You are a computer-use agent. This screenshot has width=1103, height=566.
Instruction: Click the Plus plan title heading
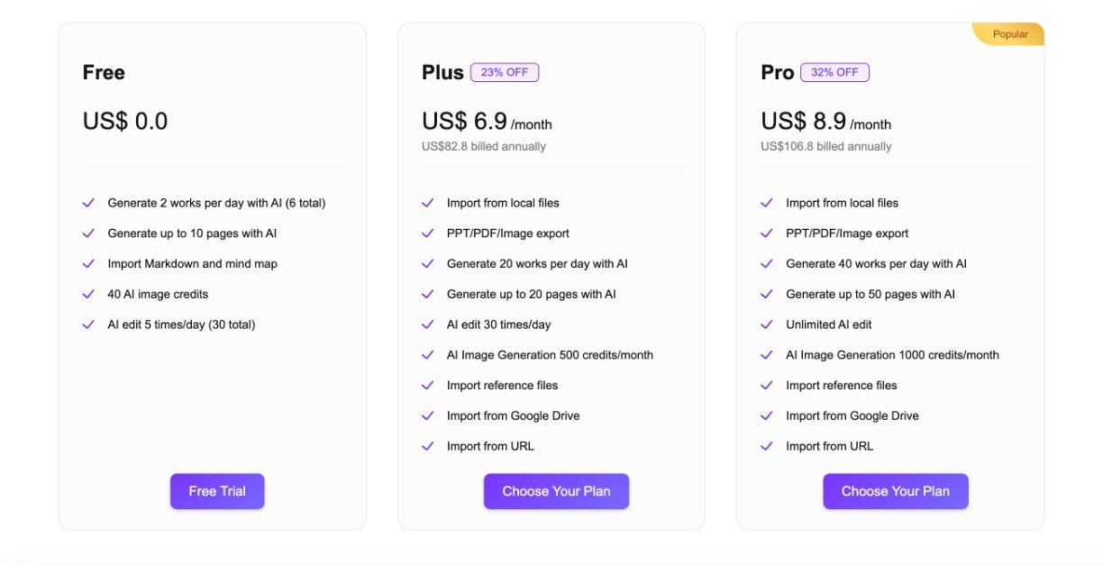click(442, 72)
